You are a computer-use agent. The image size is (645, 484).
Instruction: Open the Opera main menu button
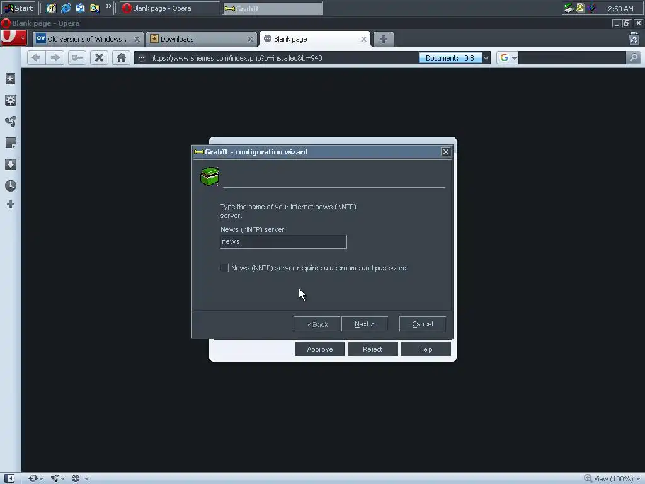[x=14, y=38]
